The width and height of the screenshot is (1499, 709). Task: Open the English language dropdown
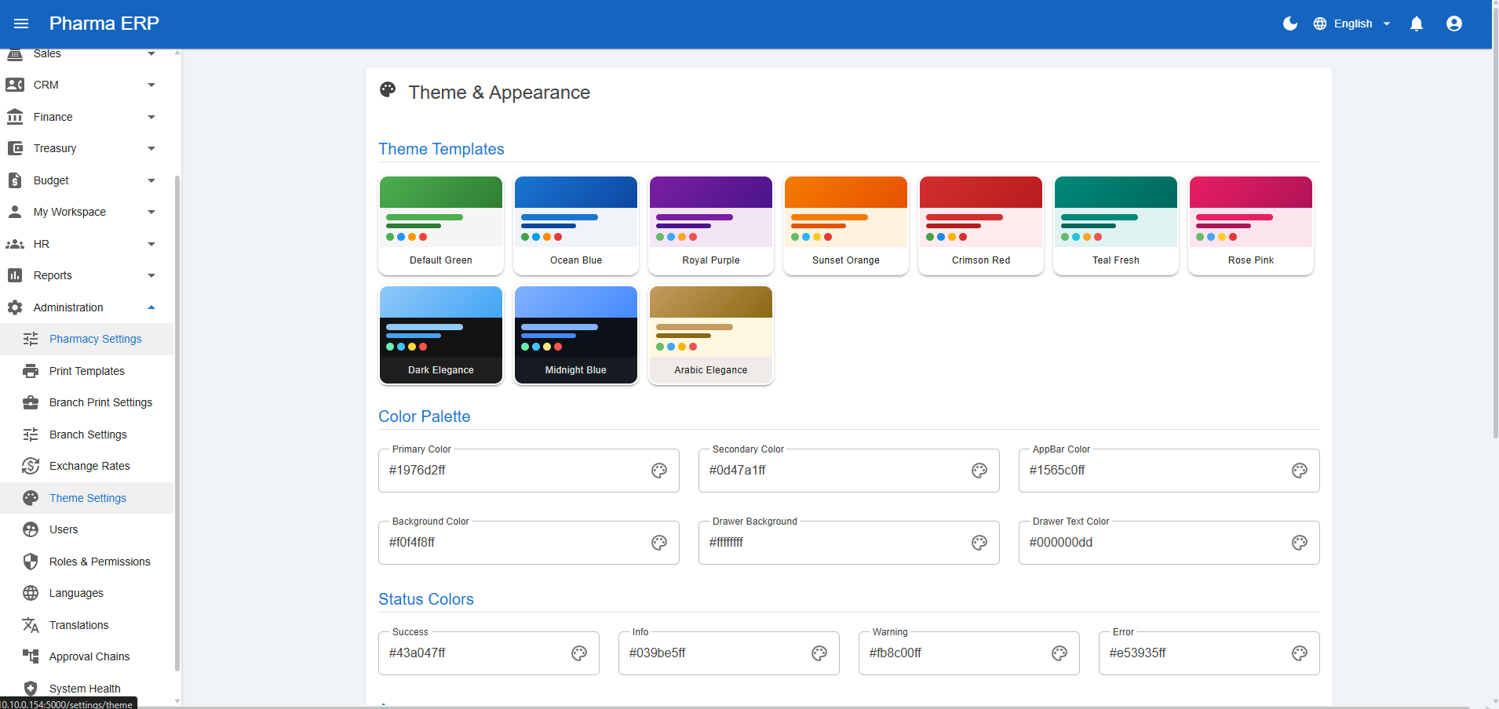pyautogui.click(x=1351, y=24)
